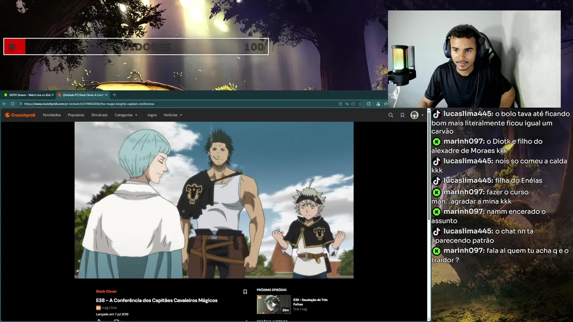Open Crunchyroll search
The image size is (573, 322).
tap(391, 115)
